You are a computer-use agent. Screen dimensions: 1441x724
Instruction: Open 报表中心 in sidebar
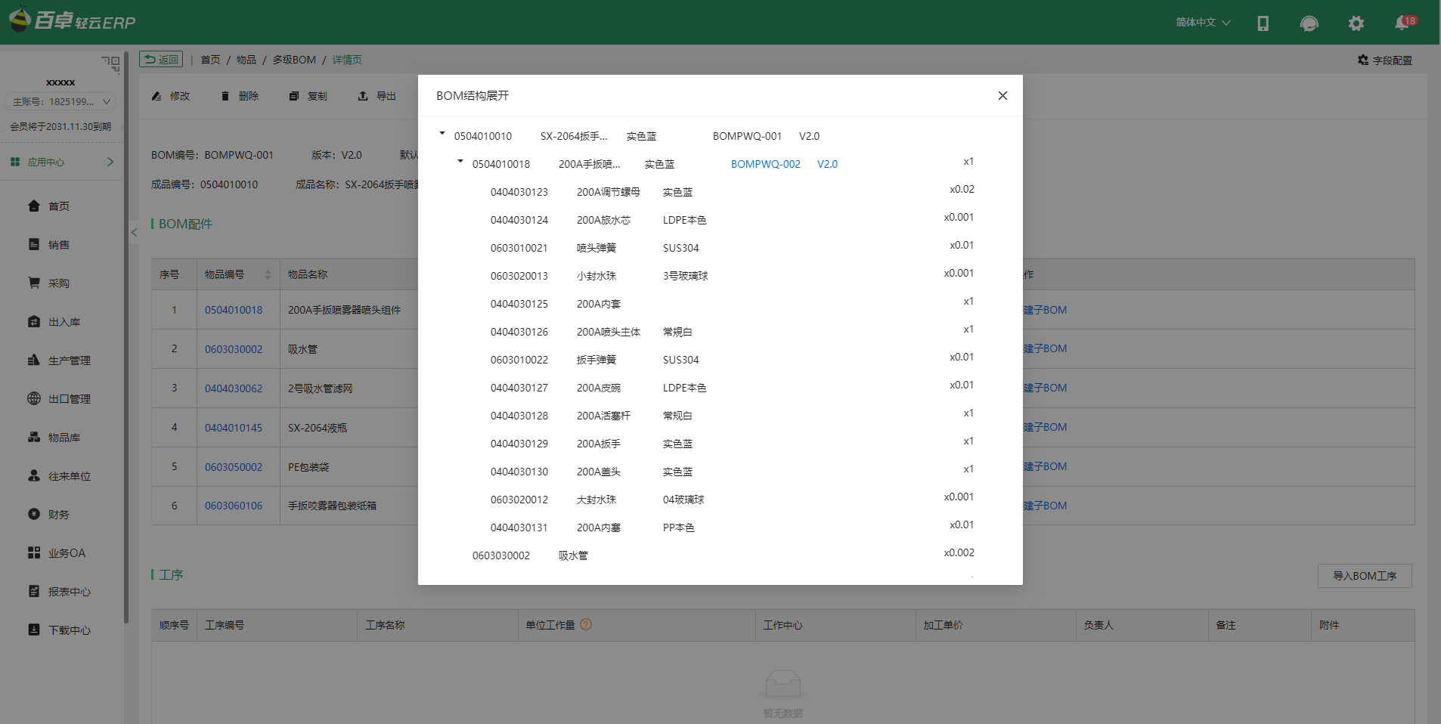coord(60,592)
